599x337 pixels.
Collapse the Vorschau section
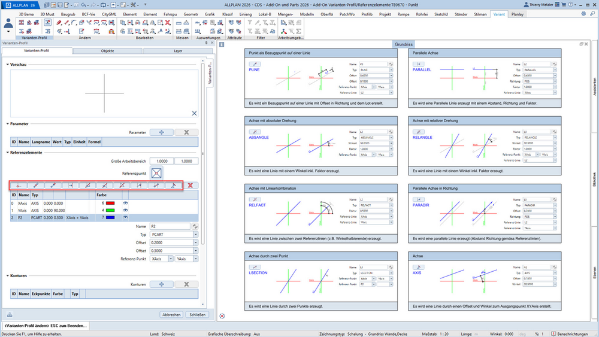click(x=8, y=65)
